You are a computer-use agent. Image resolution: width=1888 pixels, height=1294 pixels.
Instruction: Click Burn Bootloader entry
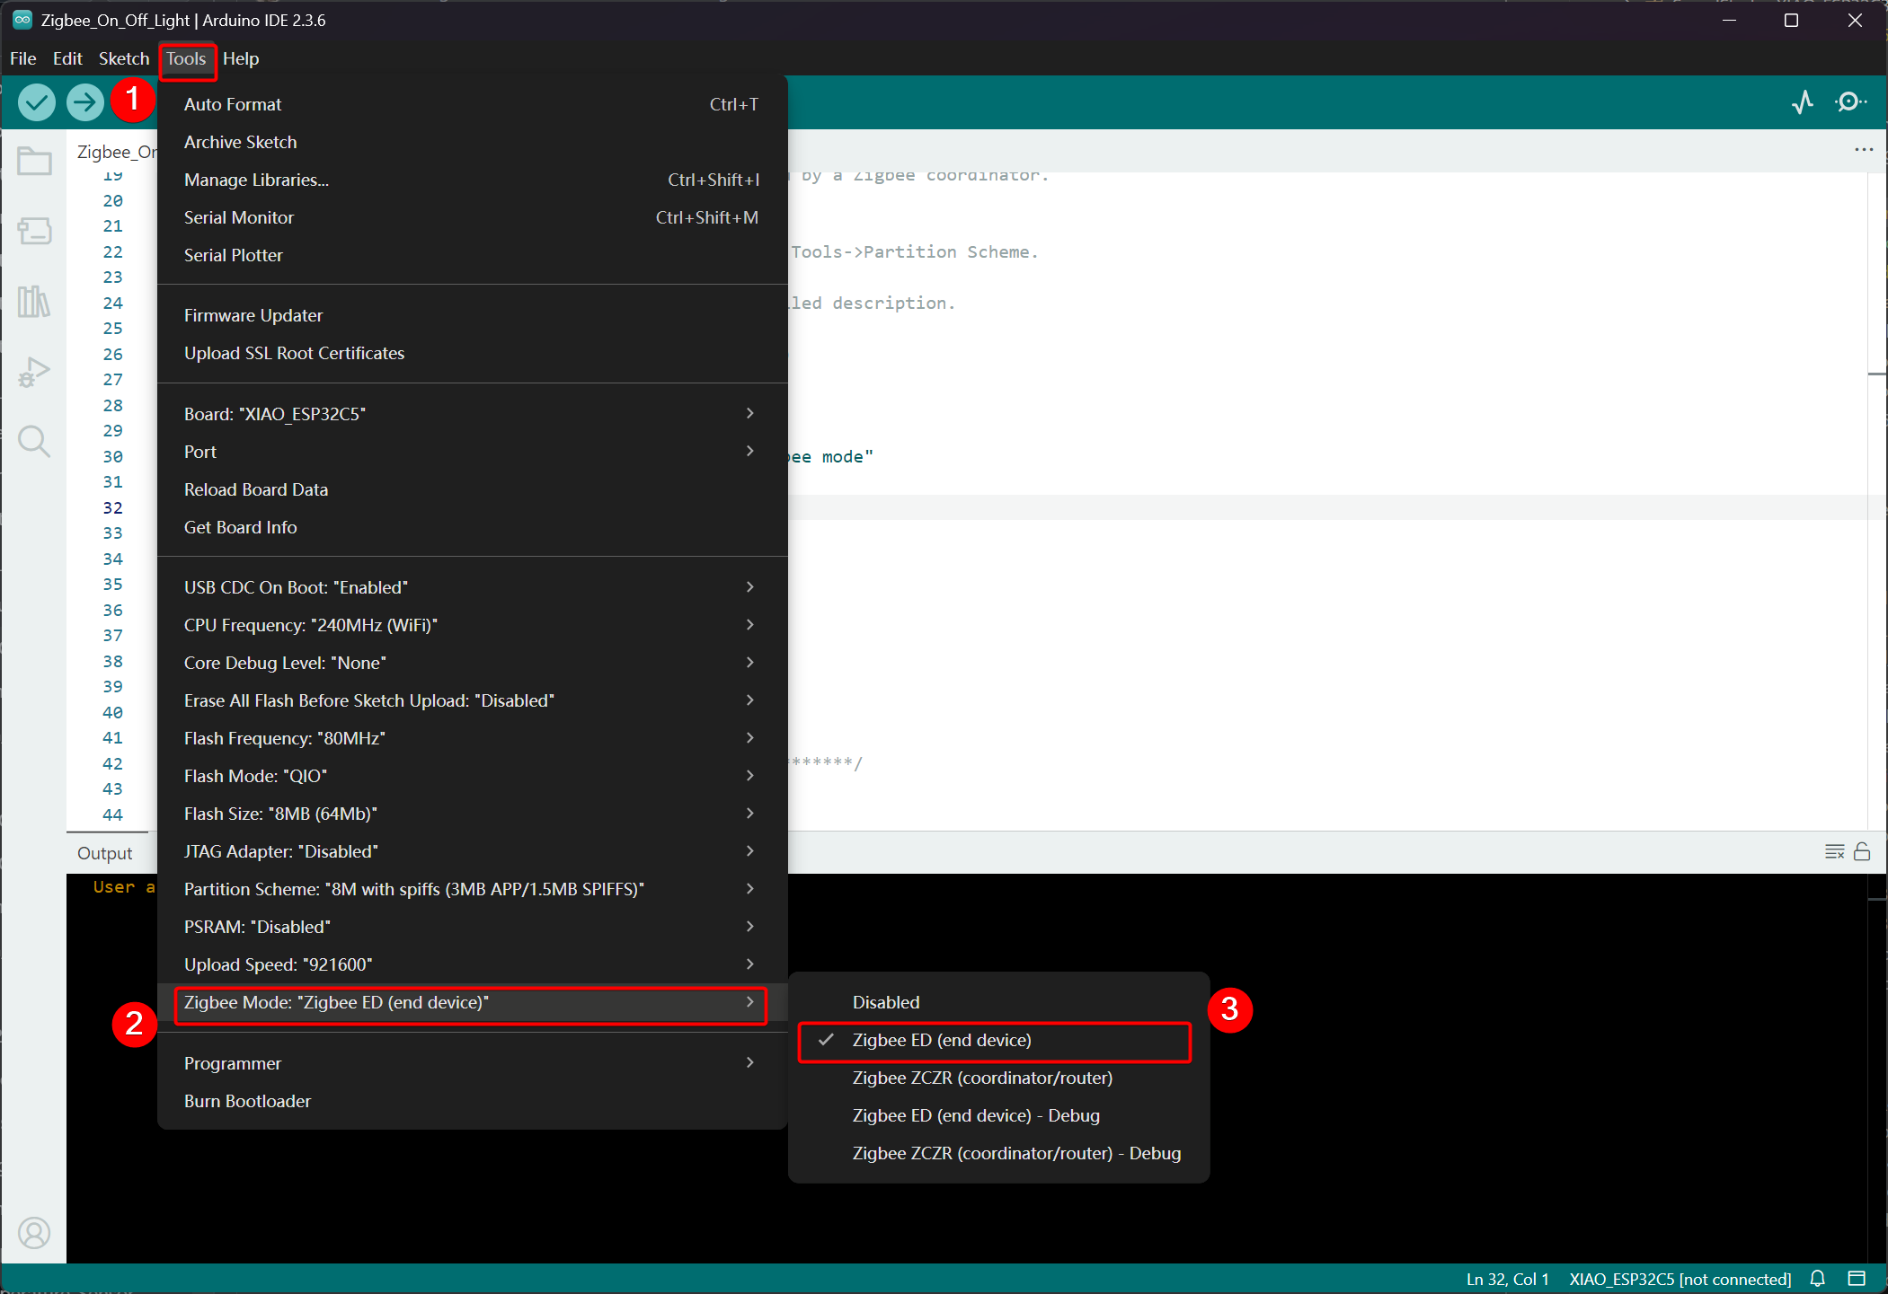point(247,1101)
